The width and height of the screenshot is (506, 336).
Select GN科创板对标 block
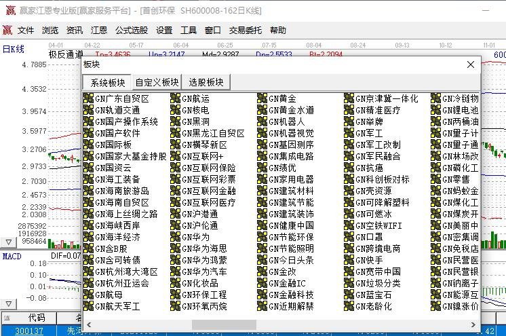click(383, 179)
